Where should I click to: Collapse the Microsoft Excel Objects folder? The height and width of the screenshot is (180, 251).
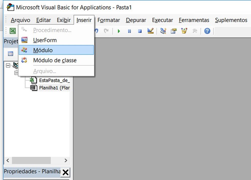point(16,73)
